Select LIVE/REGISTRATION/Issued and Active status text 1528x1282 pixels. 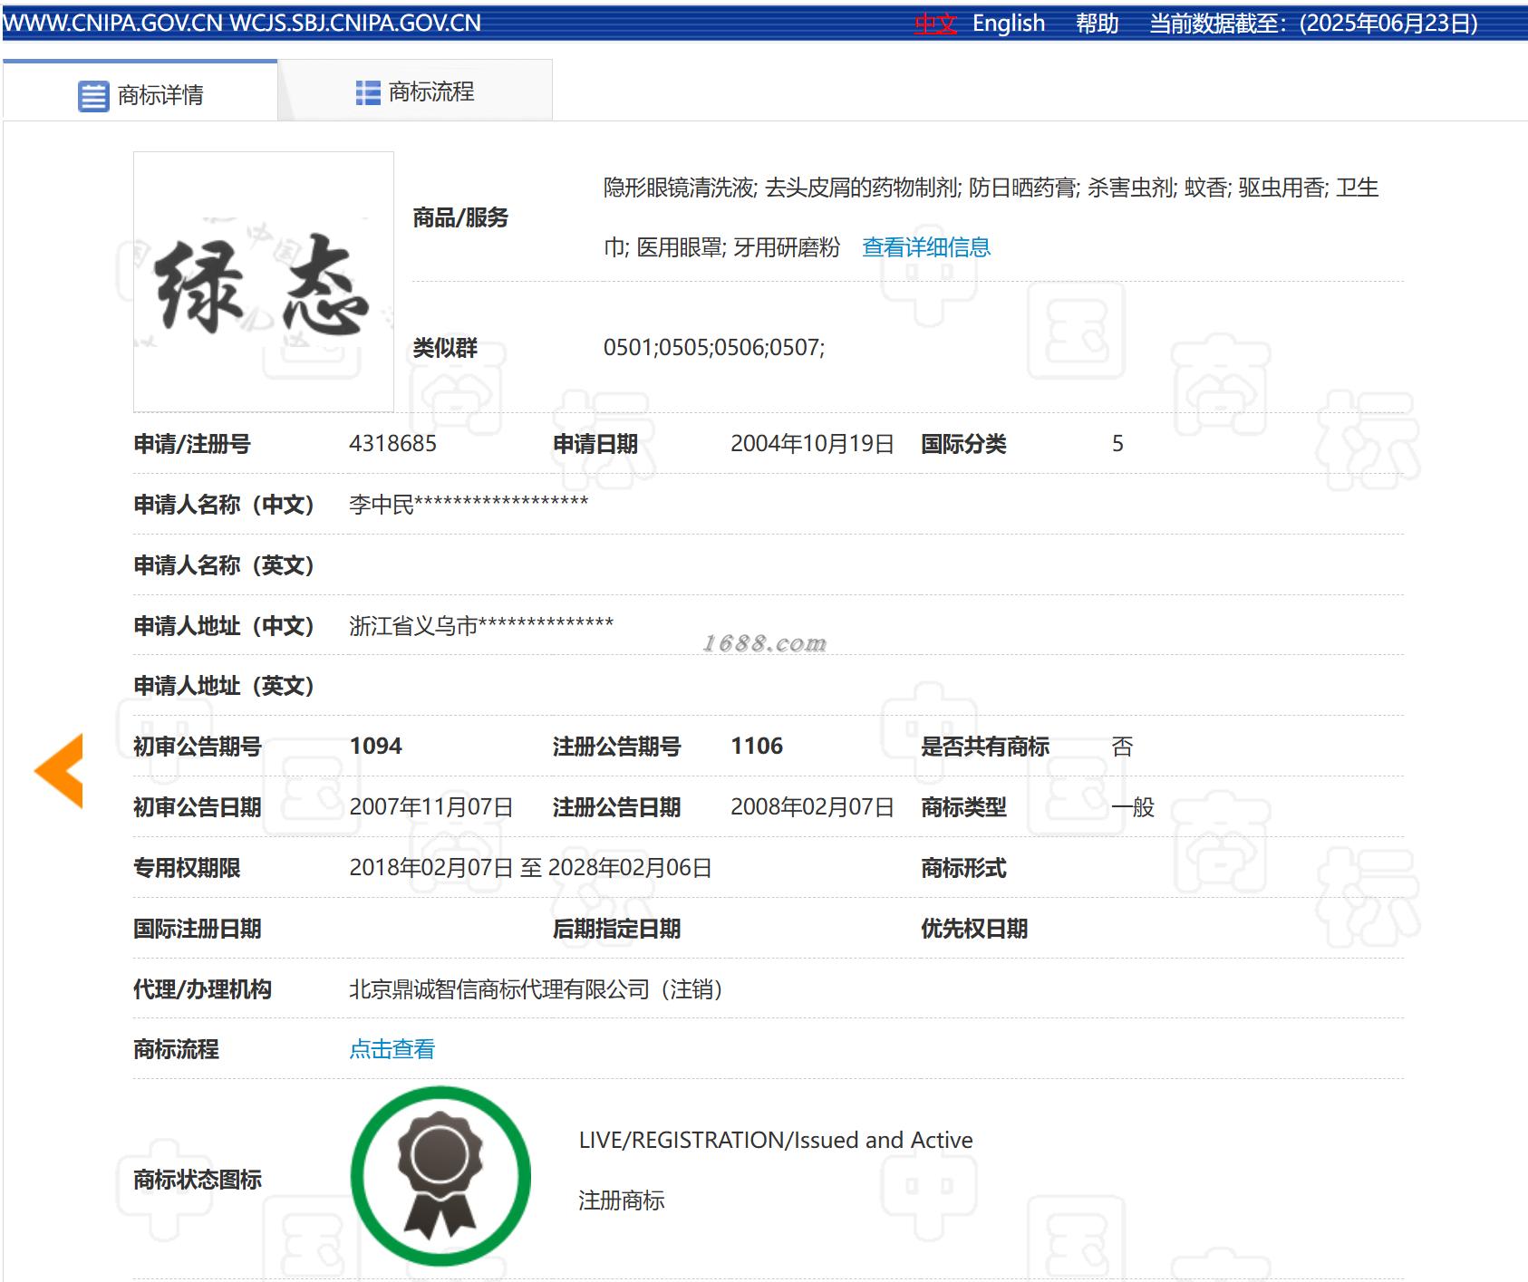(776, 1140)
